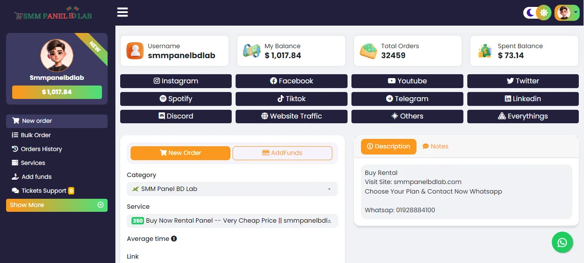The image size is (584, 263).
Task: Expand the Show More sidebar section
Action: point(57,205)
